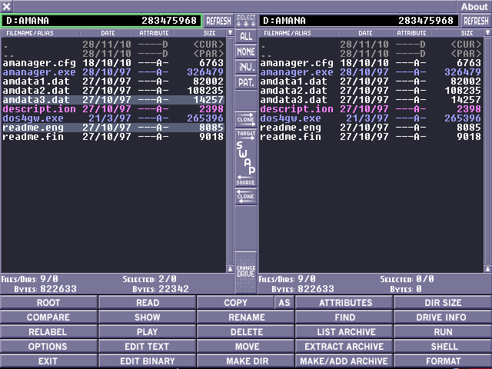The image size is (492, 369).
Task: Refresh the right panel file list
Action: pyautogui.click(x=475, y=21)
